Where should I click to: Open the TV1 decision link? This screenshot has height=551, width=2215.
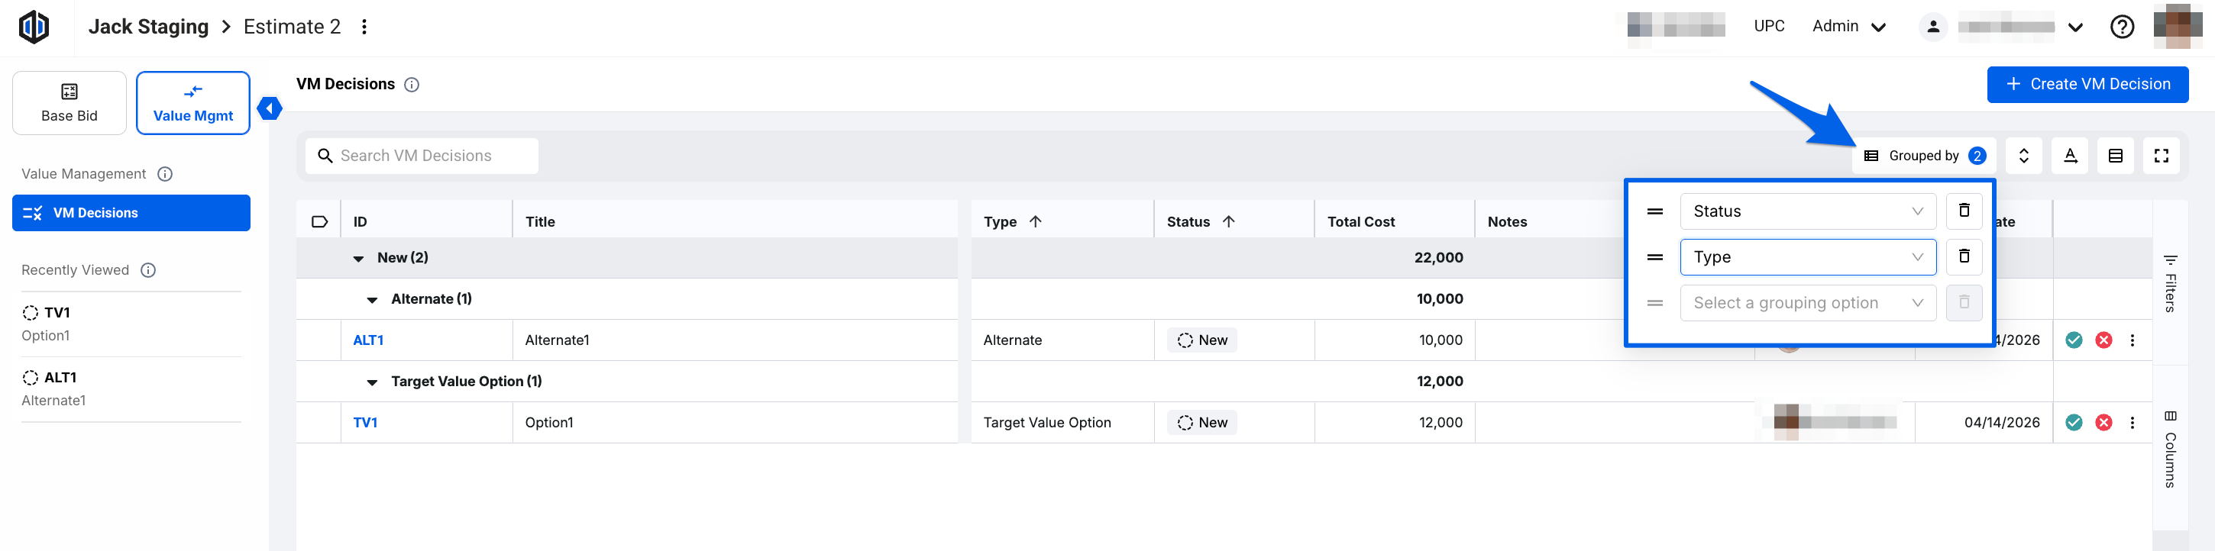pos(364,422)
